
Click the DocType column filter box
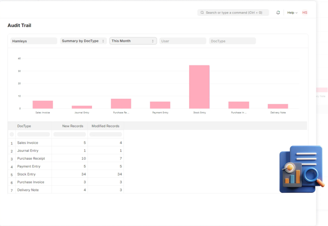click(x=33, y=134)
